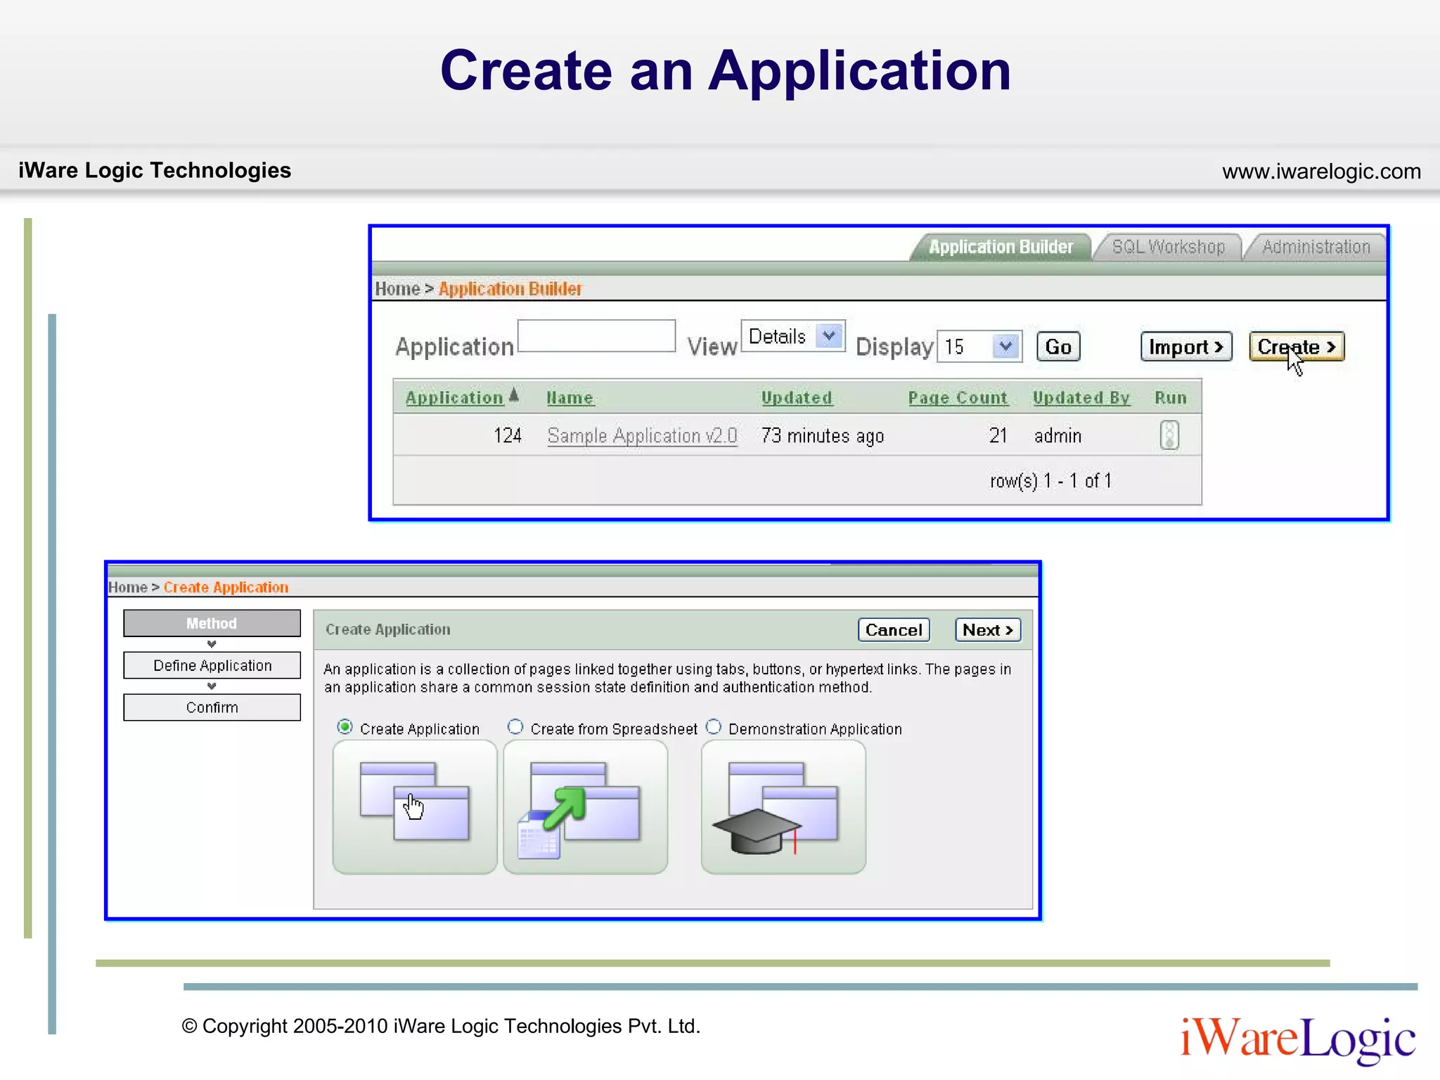Sort by the Name column header
This screenshot has width=1440, height=1080.
570,398
